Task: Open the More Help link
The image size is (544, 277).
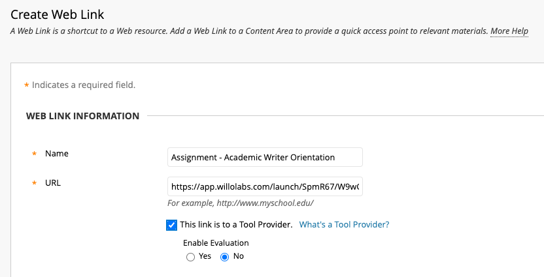Action: [509, 31]
